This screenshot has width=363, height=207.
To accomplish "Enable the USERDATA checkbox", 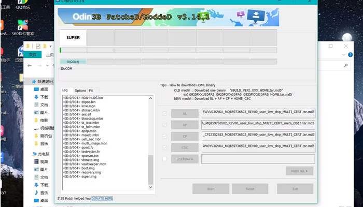I will pyautogui.click(x=165, y=159).
